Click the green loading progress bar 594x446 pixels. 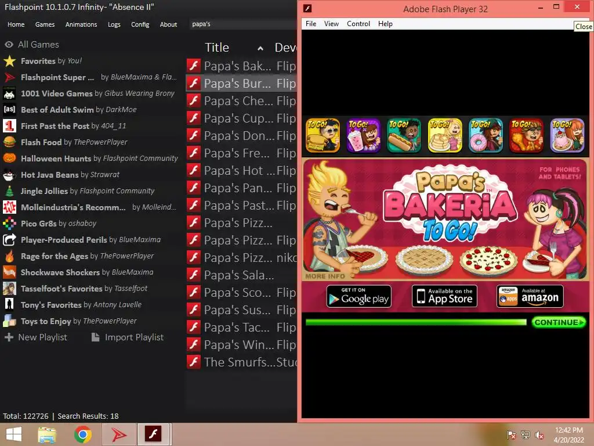pos(416,322)
